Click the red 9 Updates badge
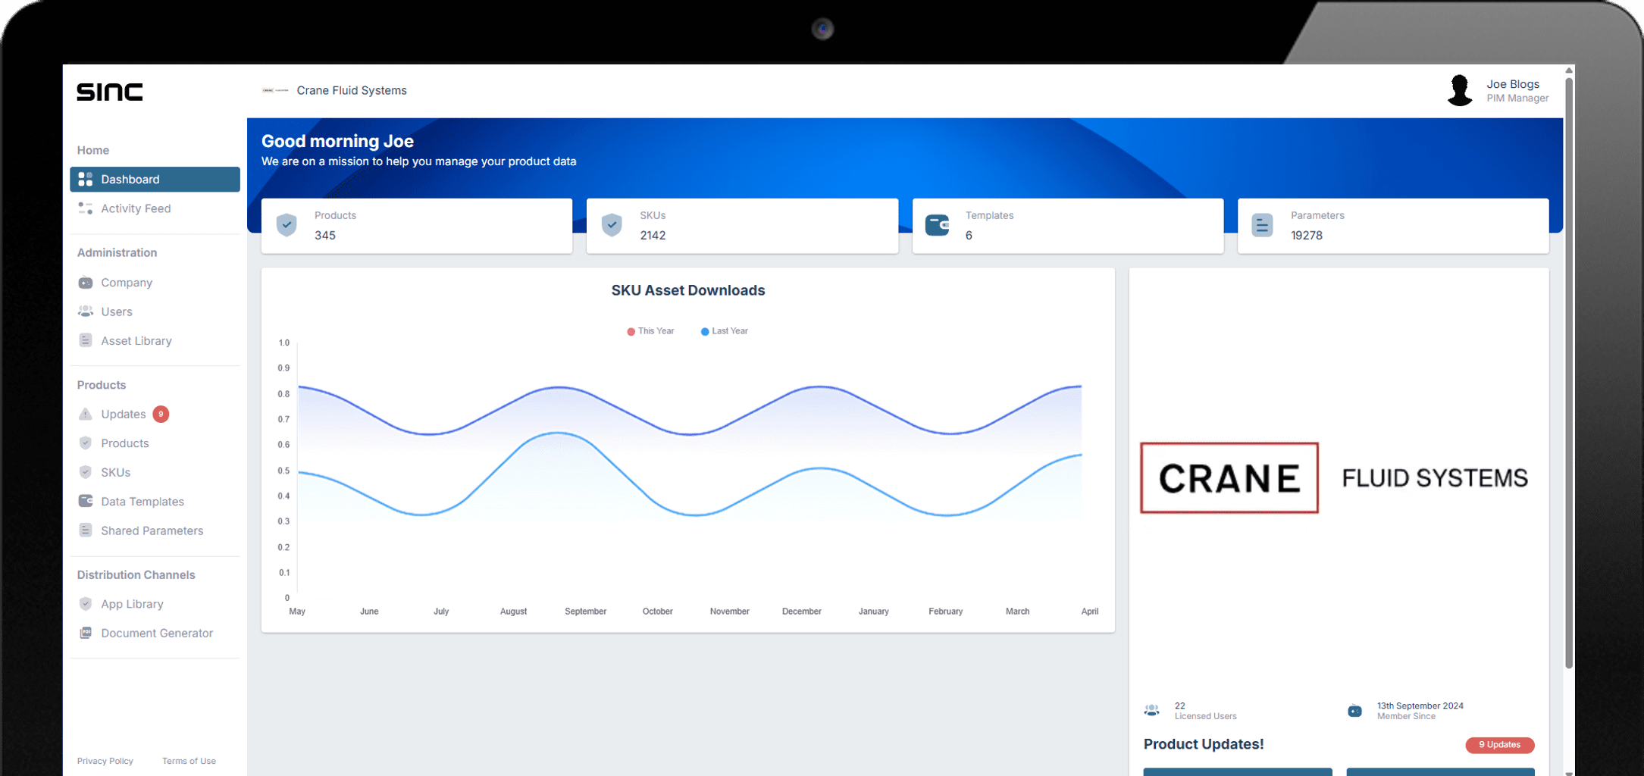This screenshot has height=776, width=1644. tap(1499, 745)
